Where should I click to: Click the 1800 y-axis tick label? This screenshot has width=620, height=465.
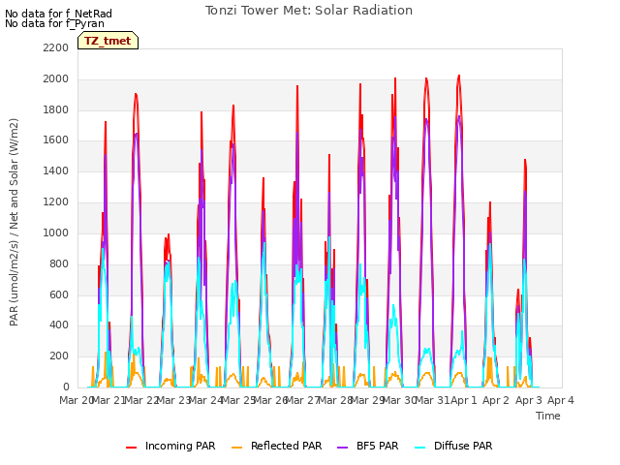click(x=56, y=109)
